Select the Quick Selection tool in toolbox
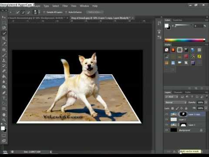Viewport: 209px width, 157px height. [x=4, y=34]
